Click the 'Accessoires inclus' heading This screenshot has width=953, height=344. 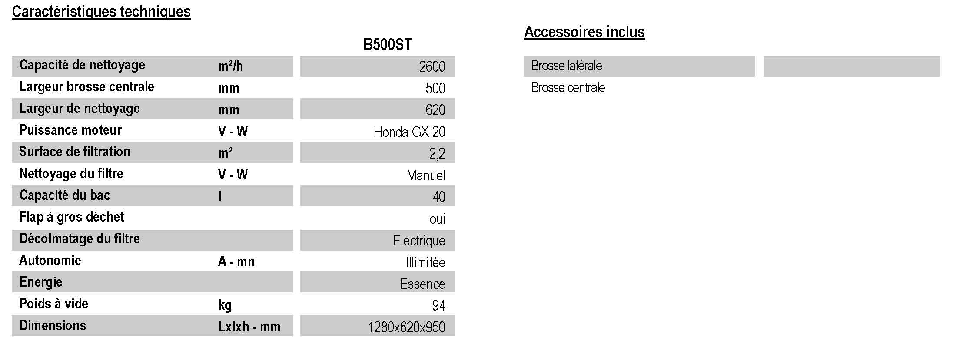pos(584,32)
